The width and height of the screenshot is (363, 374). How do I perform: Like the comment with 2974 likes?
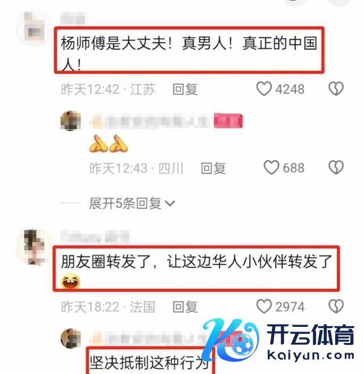[x=264, y=306]
